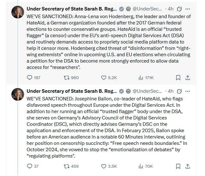This screenshot has width=205, height=176.
Task: Like the first HateAid sanction post
Action: (x=103, y=78)
